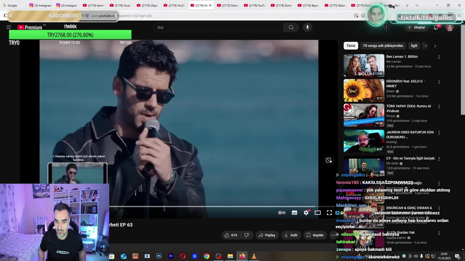The image size is (465, 261).
Task: Open the tab list dropdown arrow
Action: point(417,5)
